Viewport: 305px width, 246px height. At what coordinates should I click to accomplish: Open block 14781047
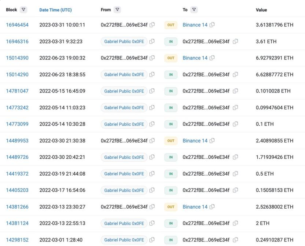click(17, 91)
